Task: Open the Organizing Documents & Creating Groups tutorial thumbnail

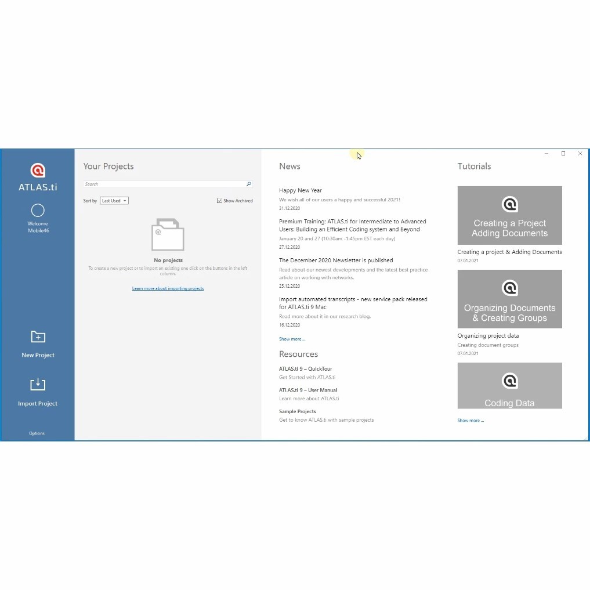Action: click(x=509, y=299)
